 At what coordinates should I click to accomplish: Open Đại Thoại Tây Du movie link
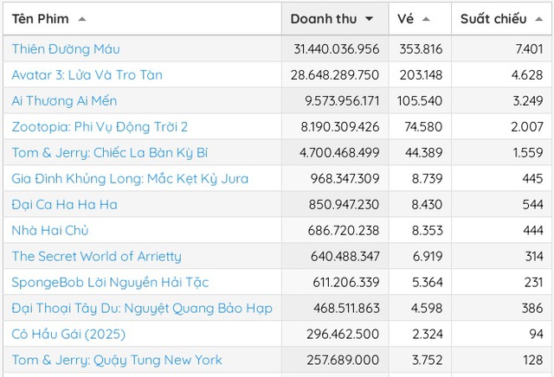pos(142,309)
